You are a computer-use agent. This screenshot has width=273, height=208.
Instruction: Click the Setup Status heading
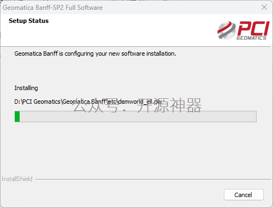coord(28,21)
